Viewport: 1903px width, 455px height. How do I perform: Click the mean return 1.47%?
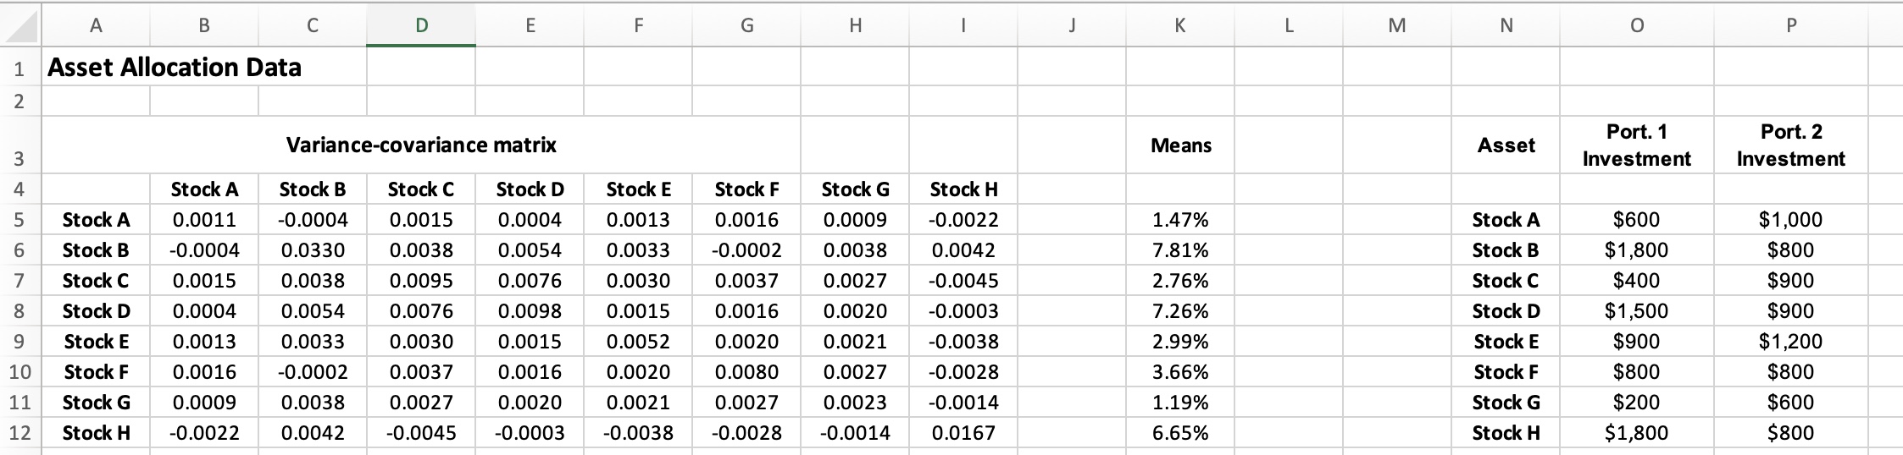pyautogui.click(x=1180, y=220)
